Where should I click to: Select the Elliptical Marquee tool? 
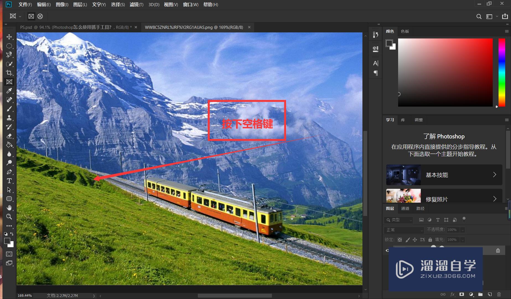point(9,46)
